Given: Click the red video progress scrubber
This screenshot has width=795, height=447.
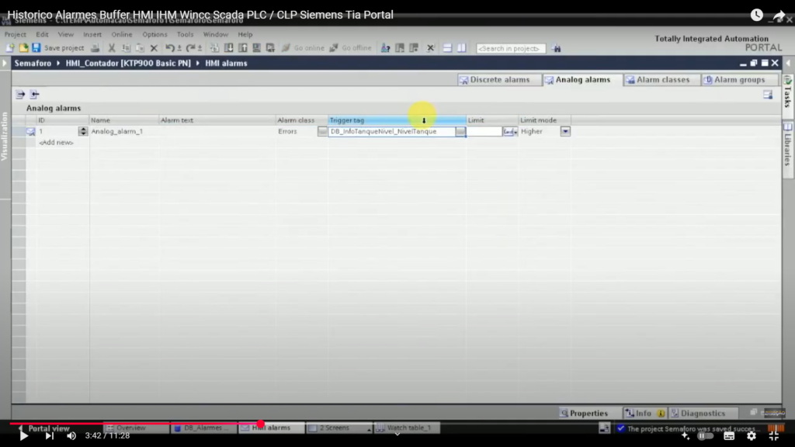Looking at the screenshot, I should [261, 424].
